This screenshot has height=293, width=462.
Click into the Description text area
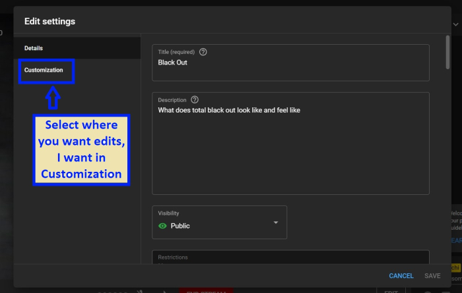click(x=290, y=144)
